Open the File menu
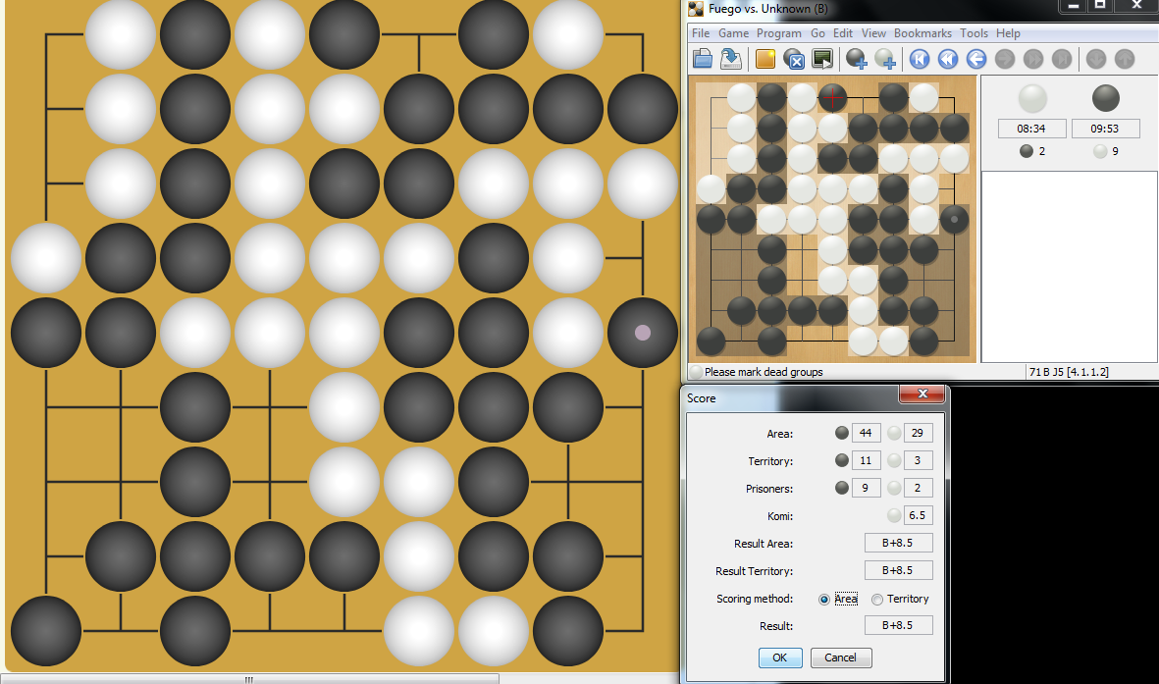This screenshot has width=1159, height=684. pyautogui.click(x=701, y=33)
